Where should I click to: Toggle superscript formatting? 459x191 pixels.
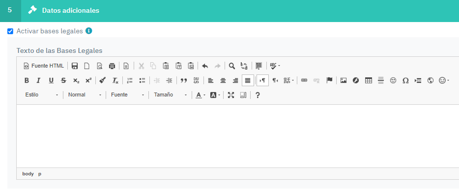click(88, 80)
